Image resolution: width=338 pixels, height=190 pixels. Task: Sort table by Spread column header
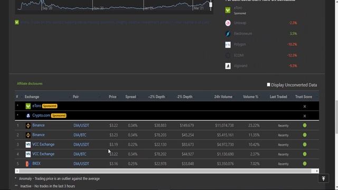coord(130,97)
